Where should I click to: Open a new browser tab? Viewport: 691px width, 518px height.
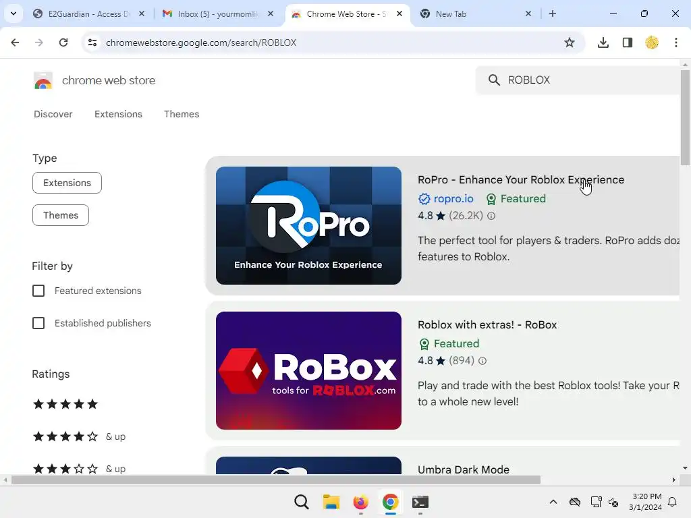click(552, 13)
